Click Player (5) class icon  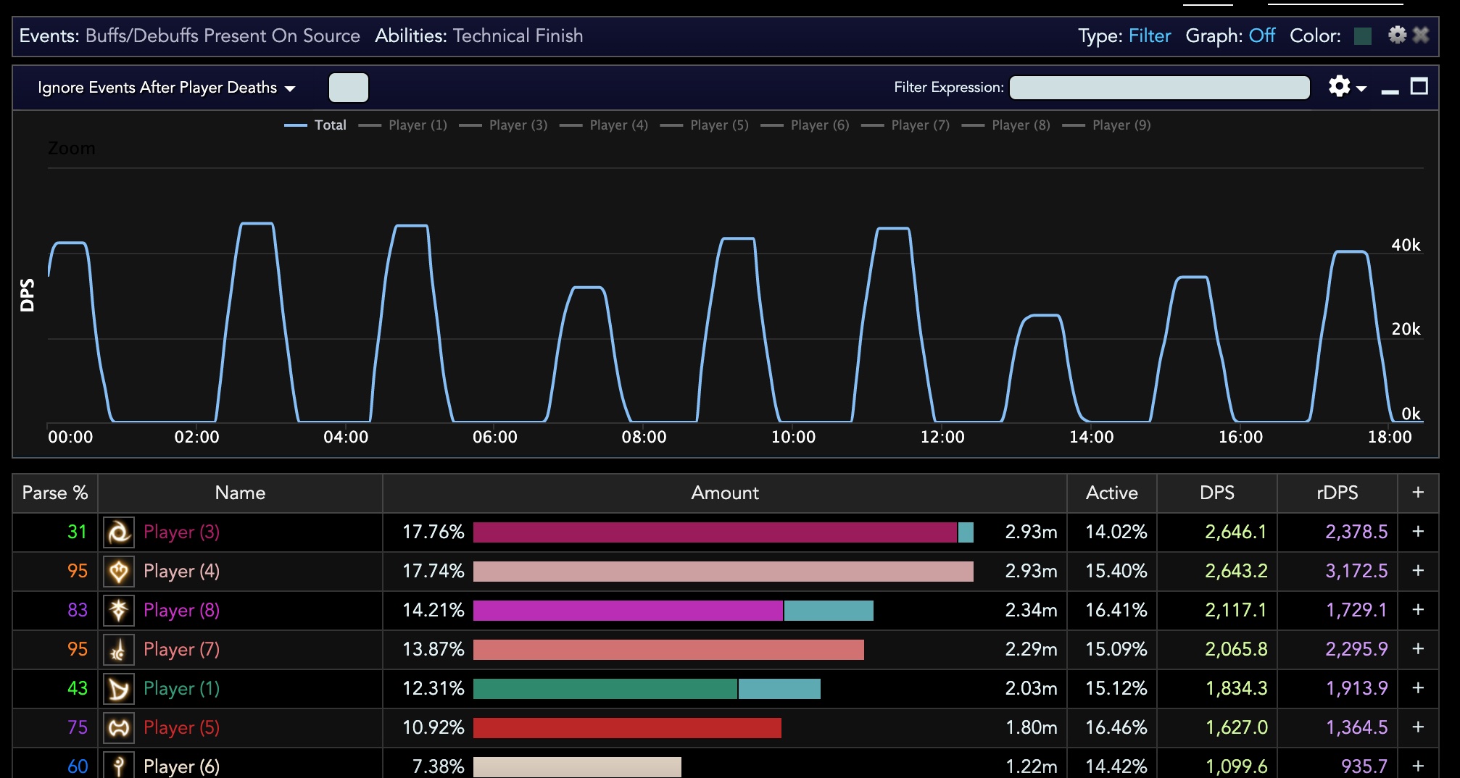pos(119,728)
